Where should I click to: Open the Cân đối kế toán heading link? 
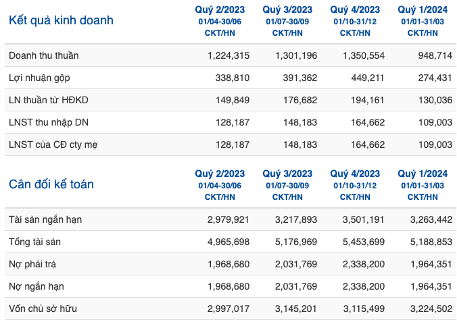[x=51, y=184]
